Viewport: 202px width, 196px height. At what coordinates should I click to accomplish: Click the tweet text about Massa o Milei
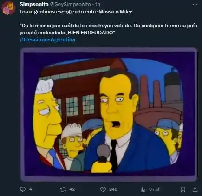(76, 12)
